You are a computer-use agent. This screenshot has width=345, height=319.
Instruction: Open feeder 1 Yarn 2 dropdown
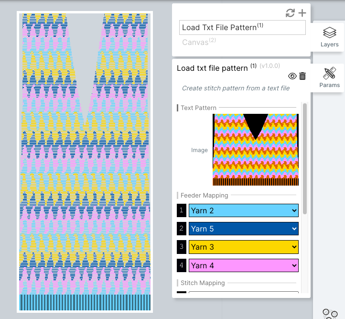pyautogui.click(x=244, y=210)
